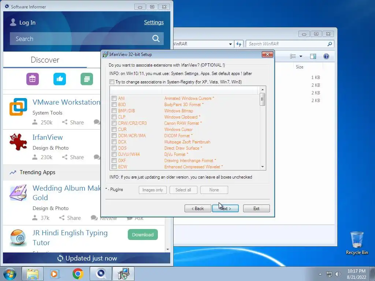
Task: Click the 250k users icon for VMware
Action: [x=35, y=122]
